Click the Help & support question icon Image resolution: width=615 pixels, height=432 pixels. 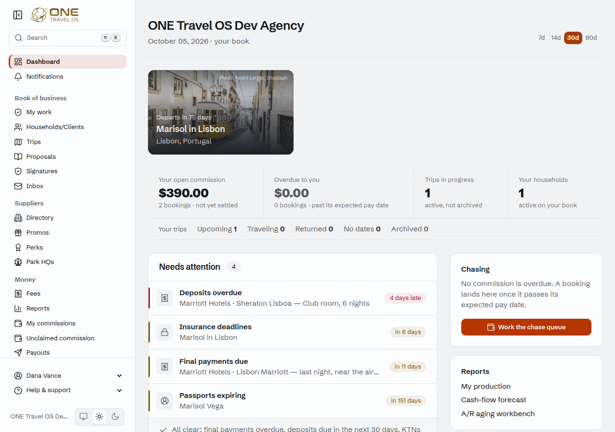click(18, 390)
